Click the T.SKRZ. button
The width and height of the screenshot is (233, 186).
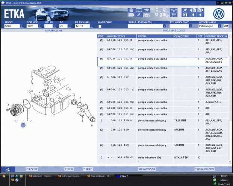click(88, 169)
